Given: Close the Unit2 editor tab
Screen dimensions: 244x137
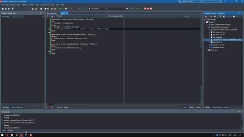Looking at the screenshot, I should [x=67, y=13].
